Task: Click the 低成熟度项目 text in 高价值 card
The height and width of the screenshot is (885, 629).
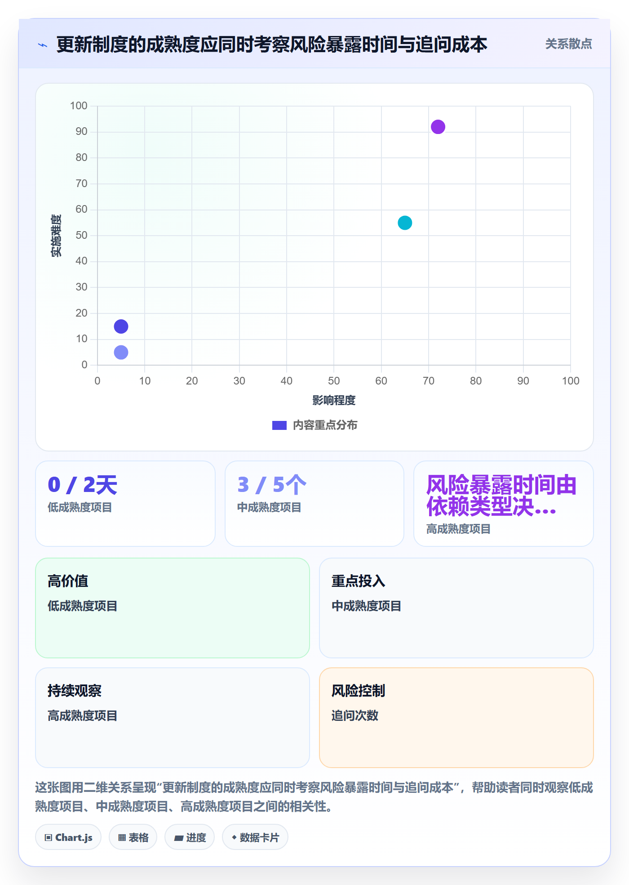Action: pos(83,606)
